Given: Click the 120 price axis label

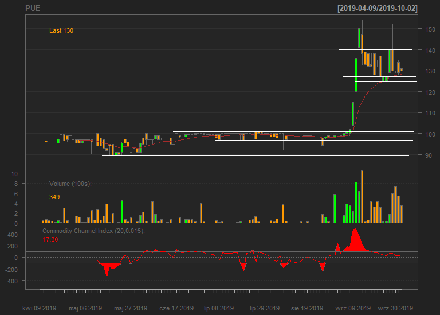Looking at the screenshot, I should tap(430, 92).
